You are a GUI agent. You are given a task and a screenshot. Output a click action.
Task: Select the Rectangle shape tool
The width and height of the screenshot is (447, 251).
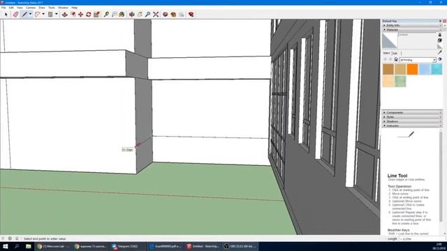point(50,14)
